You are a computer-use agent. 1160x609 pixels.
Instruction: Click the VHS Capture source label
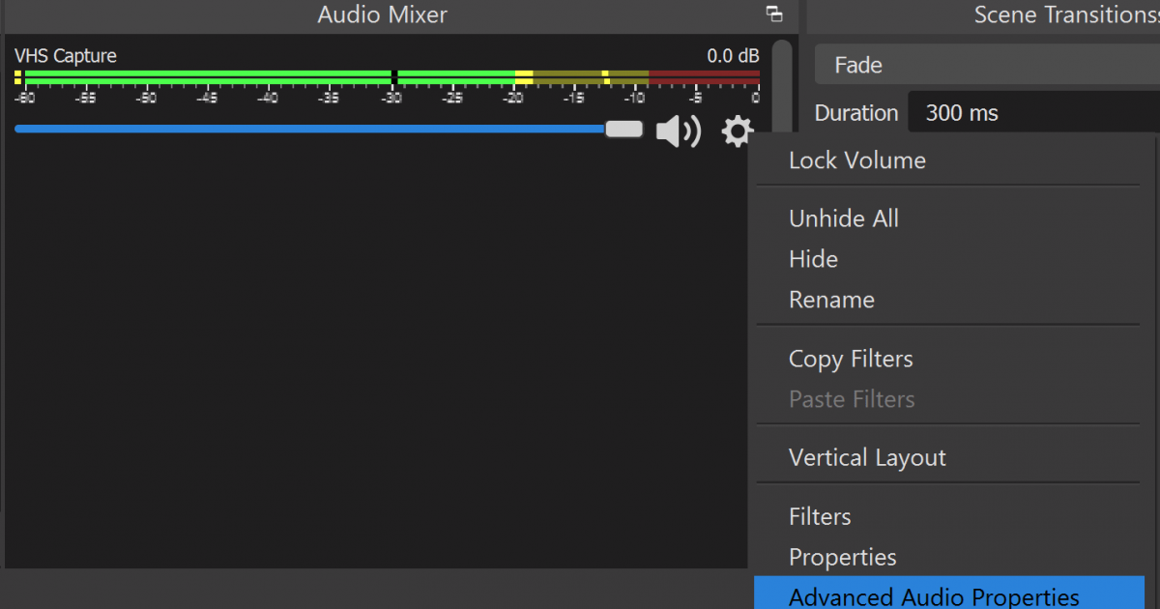65,56
